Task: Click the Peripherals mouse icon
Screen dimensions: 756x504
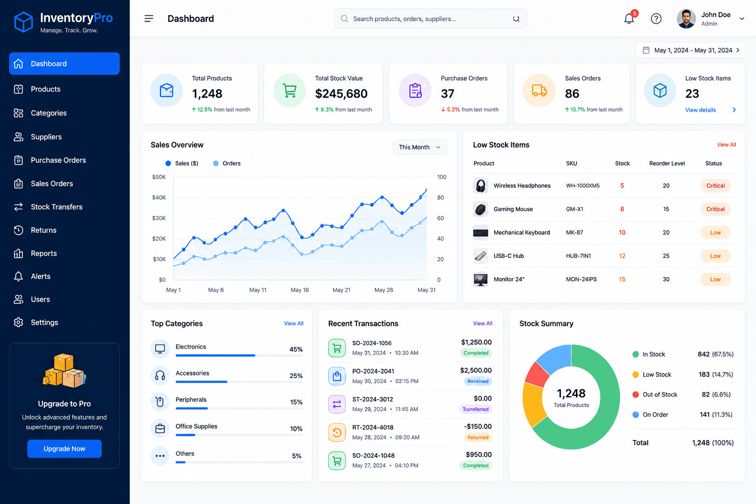Action: point(160,402)
